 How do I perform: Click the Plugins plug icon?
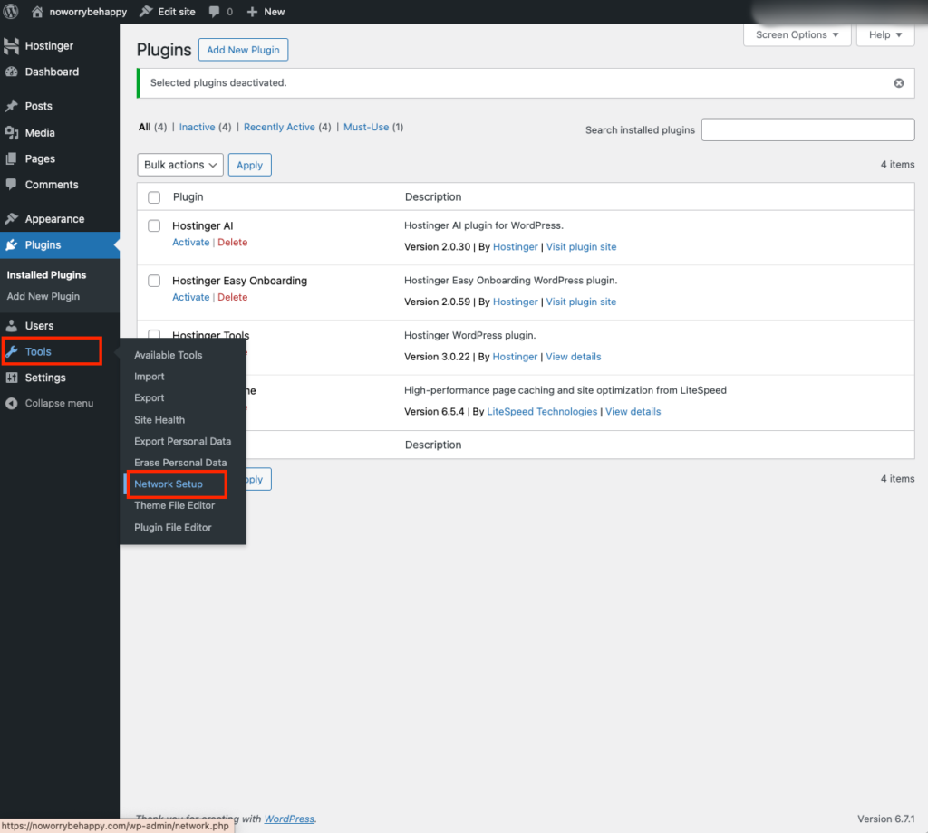pos(11,244)
